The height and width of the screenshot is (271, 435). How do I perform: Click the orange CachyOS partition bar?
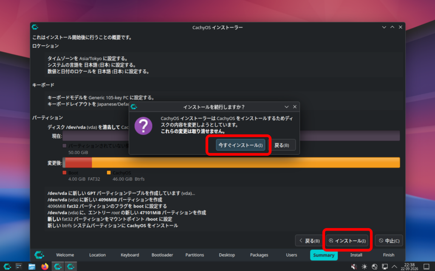click(246, 162)
